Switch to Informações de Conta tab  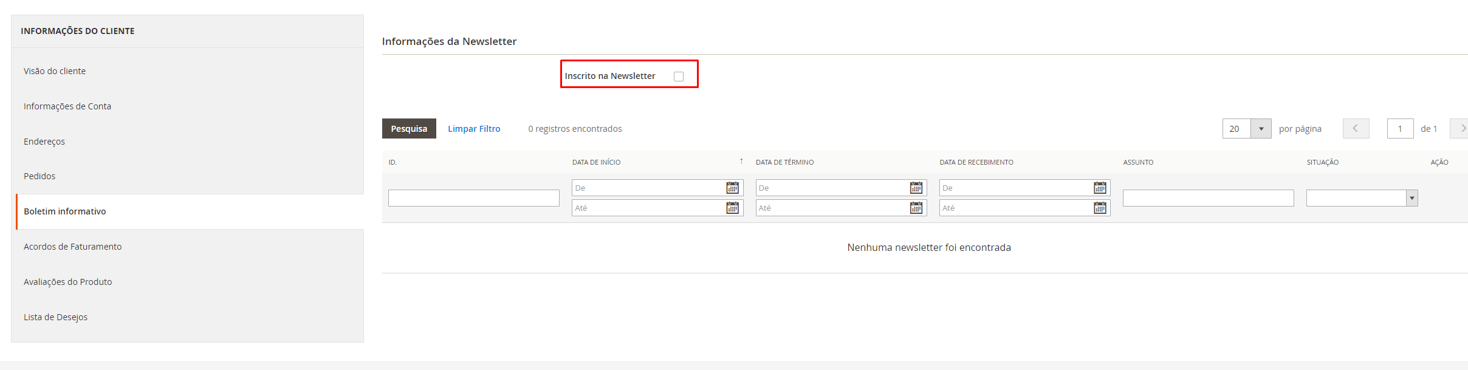[x=67, y=106]
